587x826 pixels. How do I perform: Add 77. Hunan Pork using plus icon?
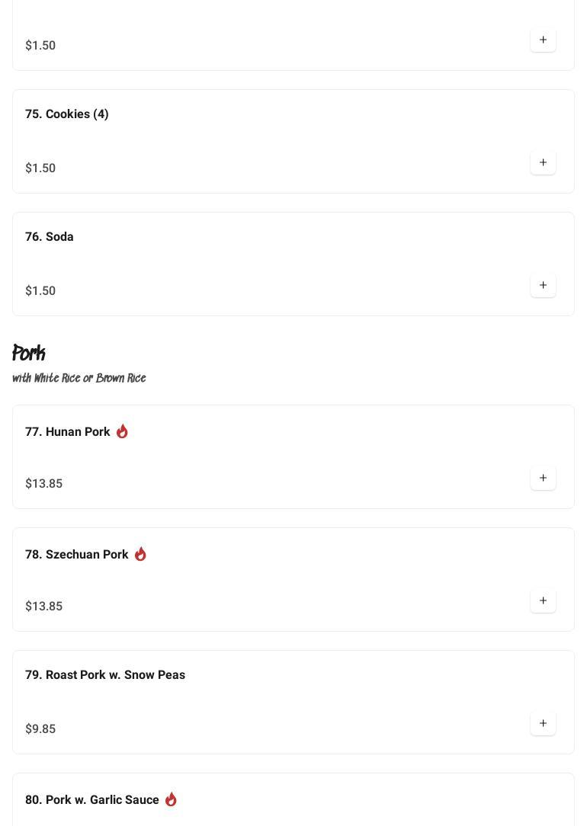tap(543, 478)
